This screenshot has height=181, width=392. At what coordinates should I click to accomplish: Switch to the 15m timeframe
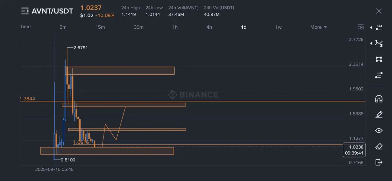(100, 27)
